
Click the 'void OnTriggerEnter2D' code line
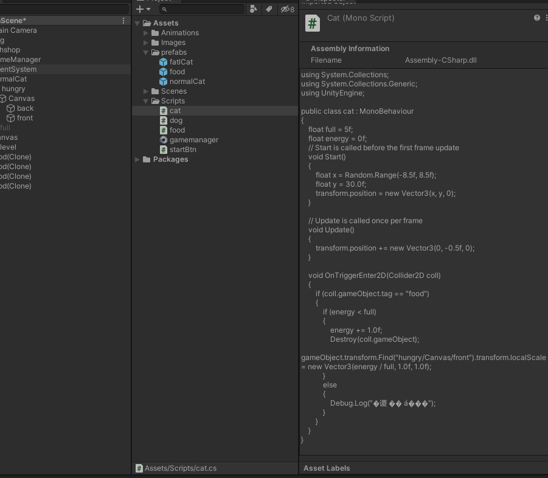click(x=374, y=275)
